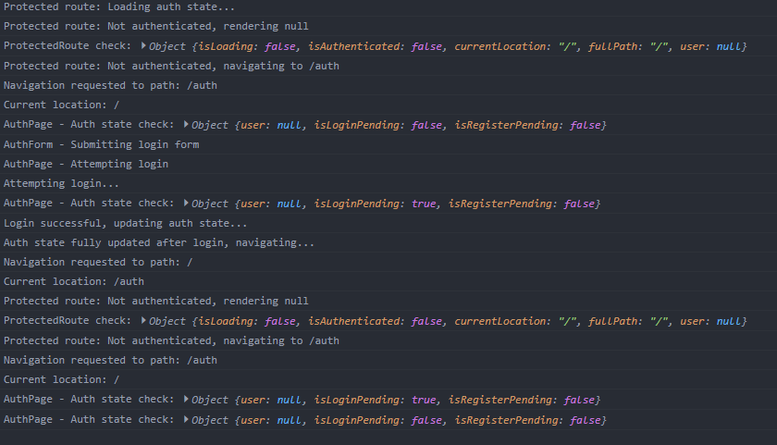Expand the second-to-last AuthPage state object

(x=186, y=400)
